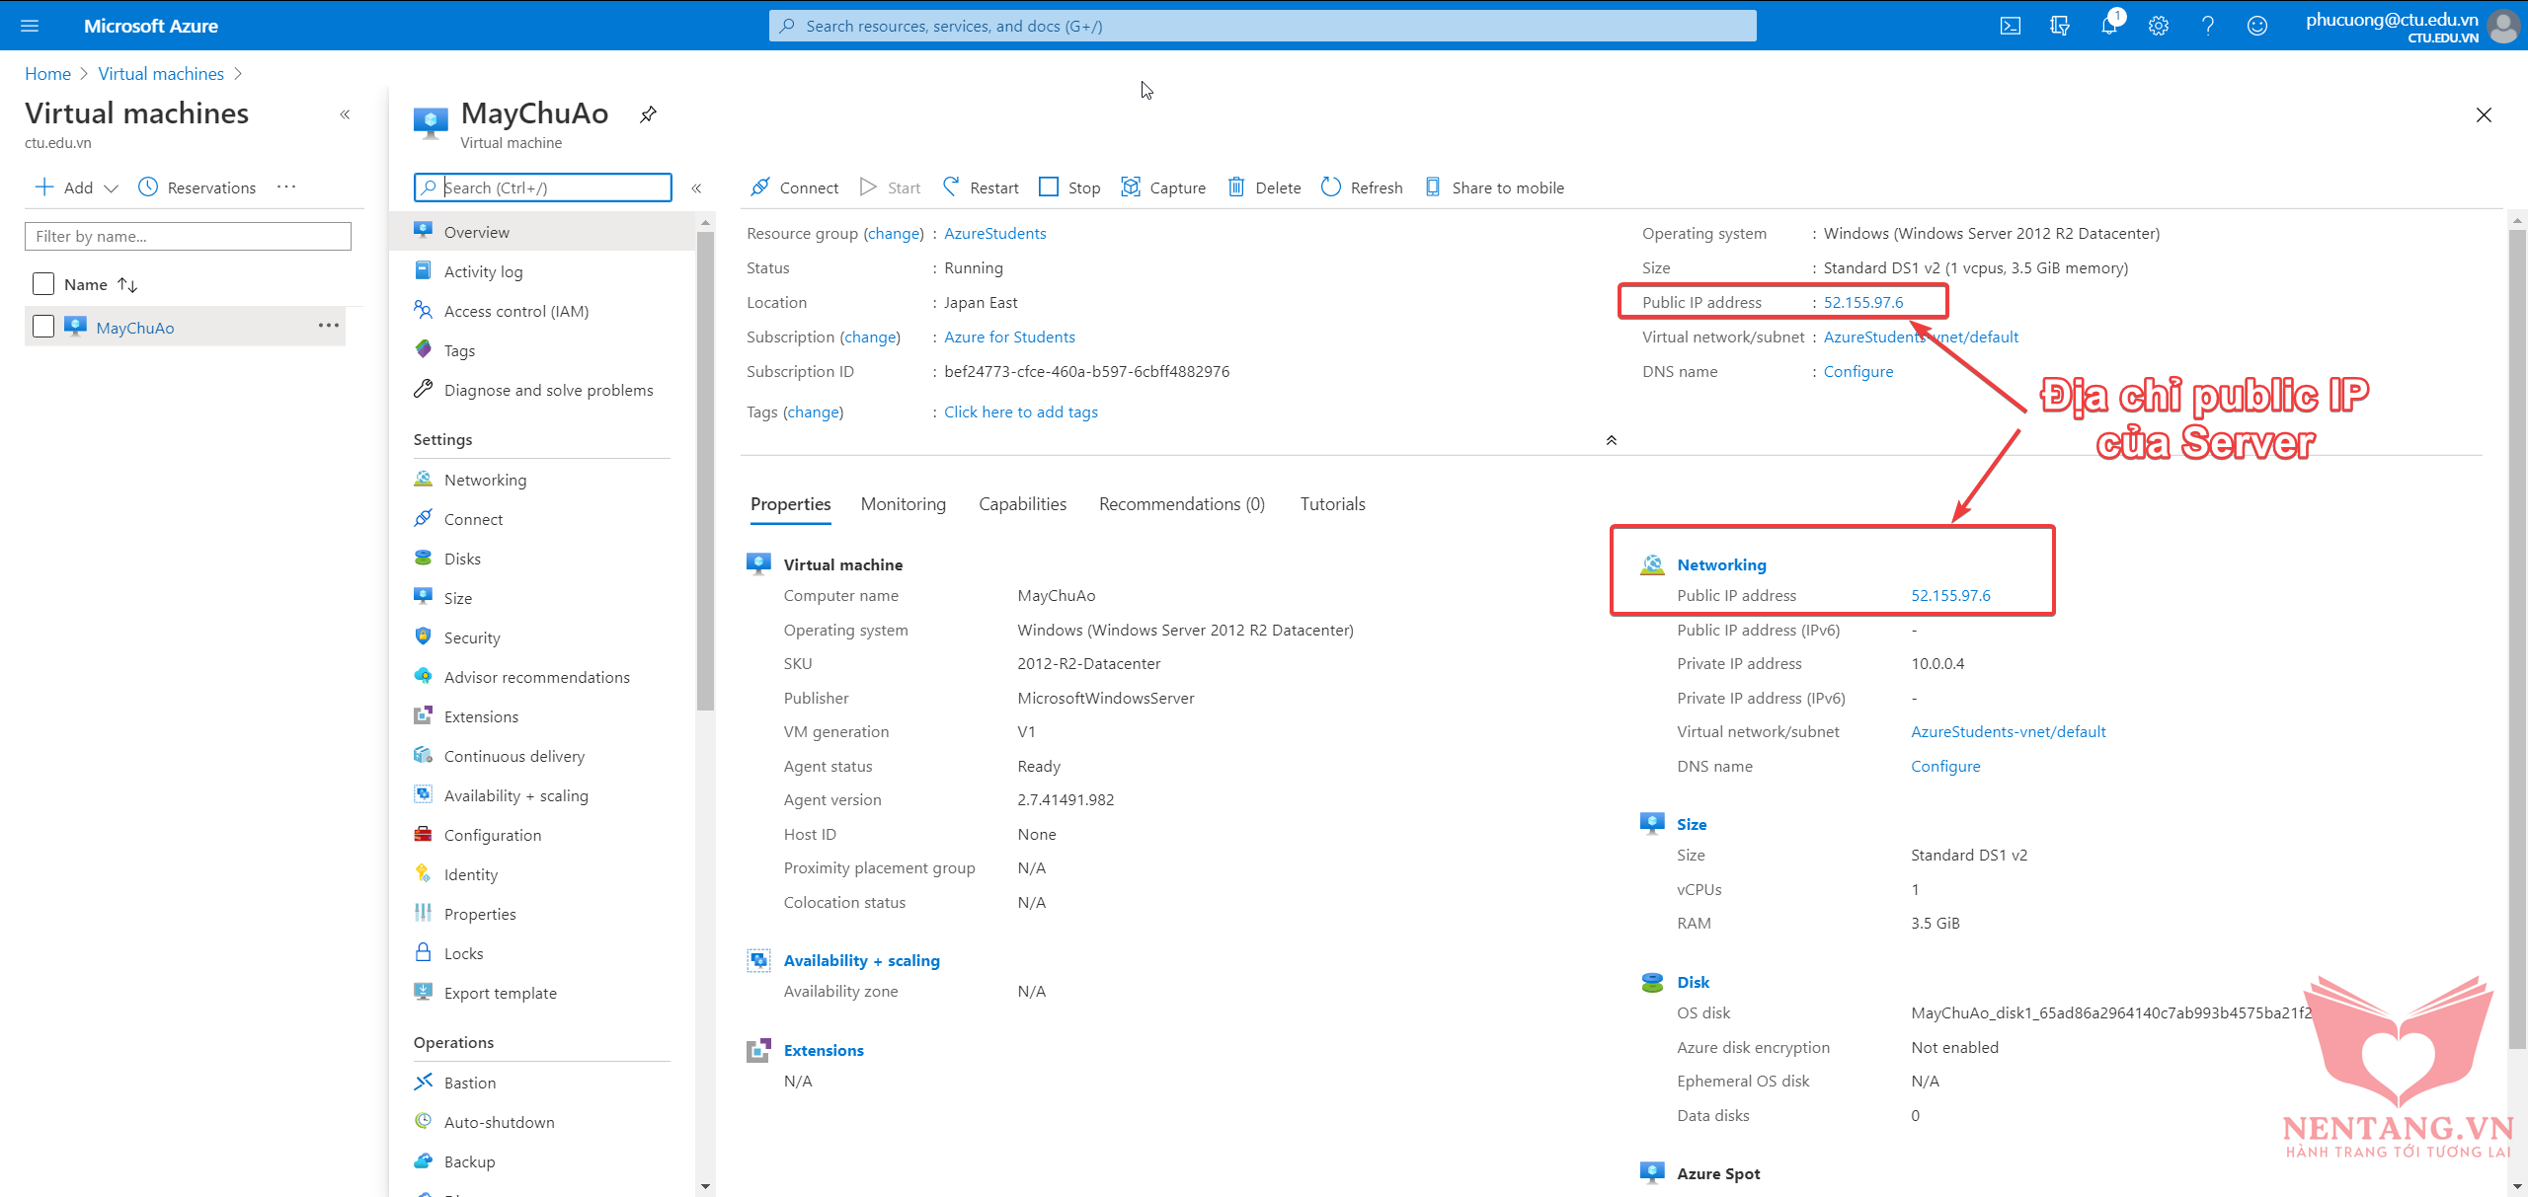Open the AzureStudents resource group link
Viewport: 2528px width, 1197px height.
click(994, 234)
